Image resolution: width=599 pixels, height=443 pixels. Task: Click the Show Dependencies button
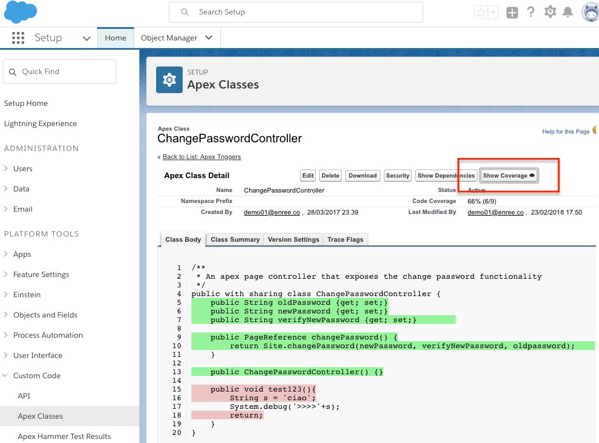pyautogui.click(x=446, y=175)
